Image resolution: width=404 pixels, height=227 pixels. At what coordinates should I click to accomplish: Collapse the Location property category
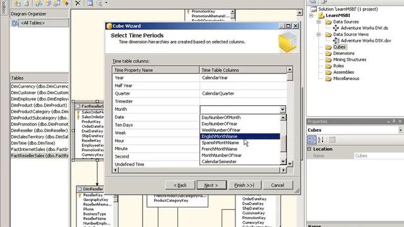[309, 149]
